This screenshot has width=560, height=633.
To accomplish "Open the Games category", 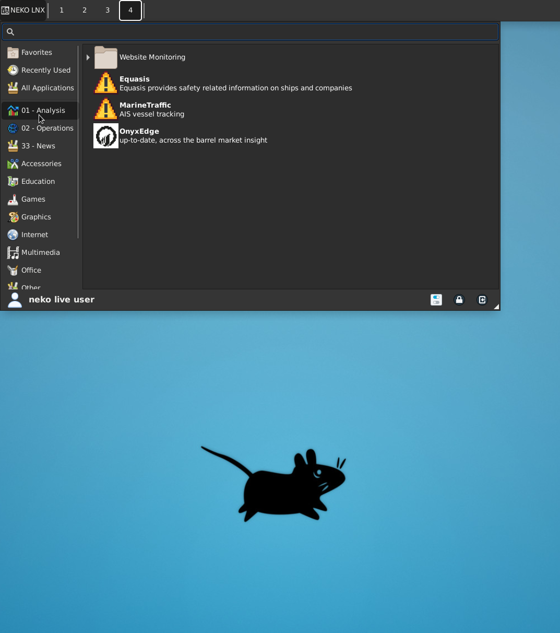I will (x=40, y=199).
